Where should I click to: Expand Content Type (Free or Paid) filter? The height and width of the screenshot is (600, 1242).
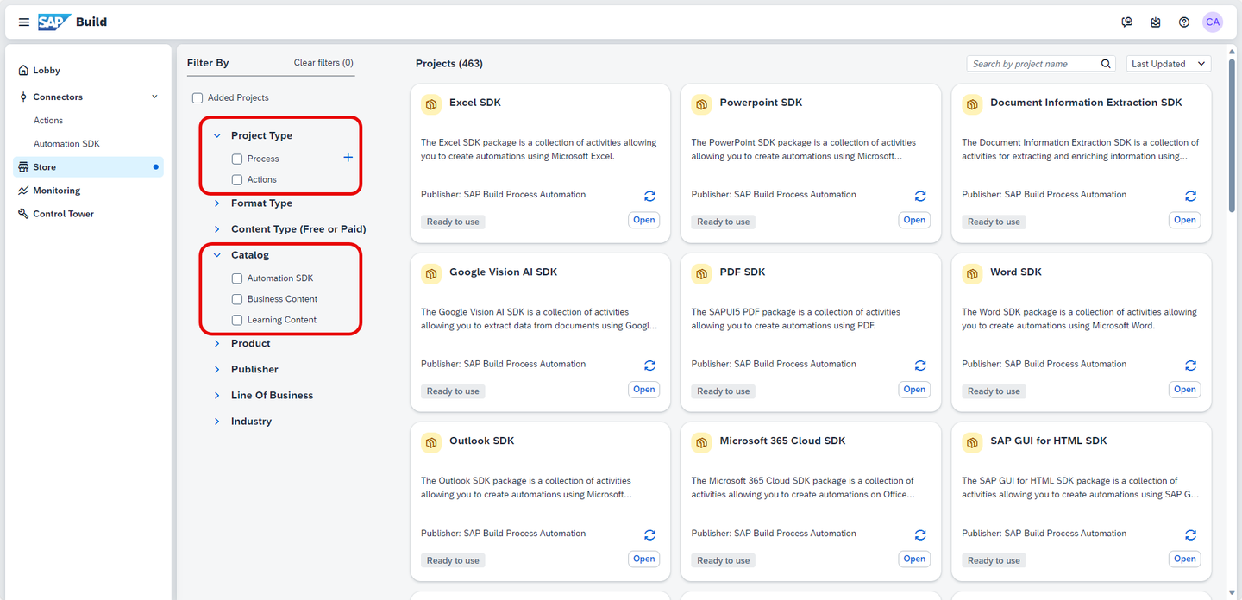tap(217, 229)
